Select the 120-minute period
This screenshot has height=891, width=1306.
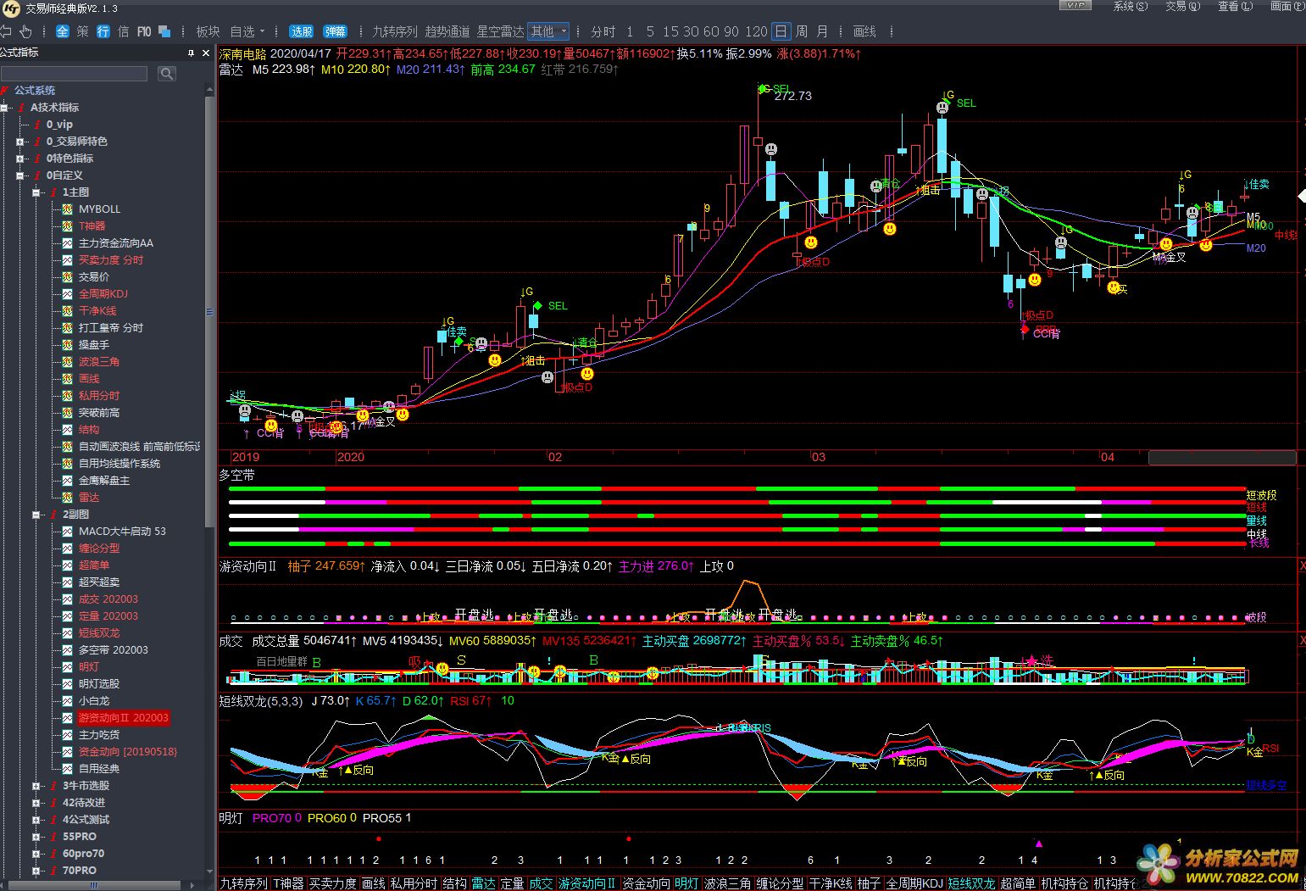pos(756,31)
